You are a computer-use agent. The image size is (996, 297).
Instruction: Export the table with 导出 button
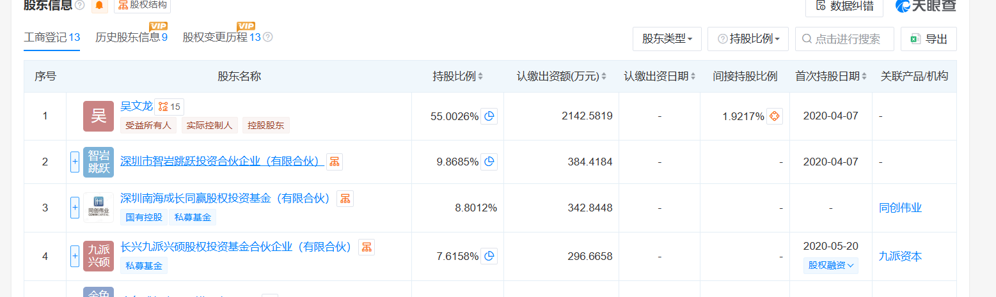[x=928, y=39]
